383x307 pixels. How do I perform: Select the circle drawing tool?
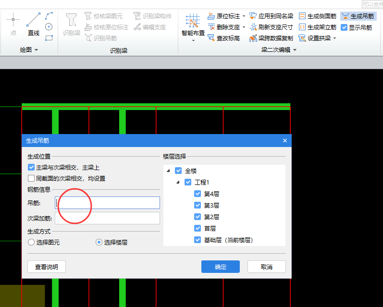pyautogui.click(x=49, y=26)
